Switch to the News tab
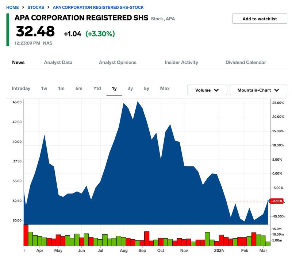The height and width of the screenshot is (259, 292). [x=18, y=62]
